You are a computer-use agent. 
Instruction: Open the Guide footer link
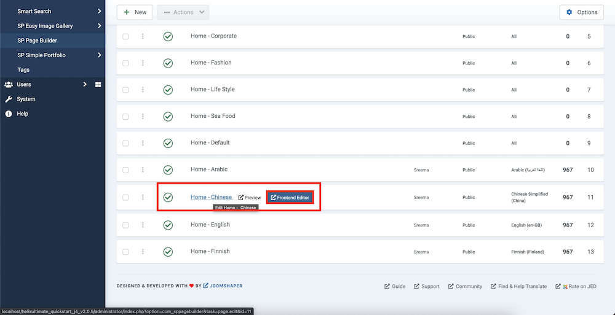(x=395, y=286)
